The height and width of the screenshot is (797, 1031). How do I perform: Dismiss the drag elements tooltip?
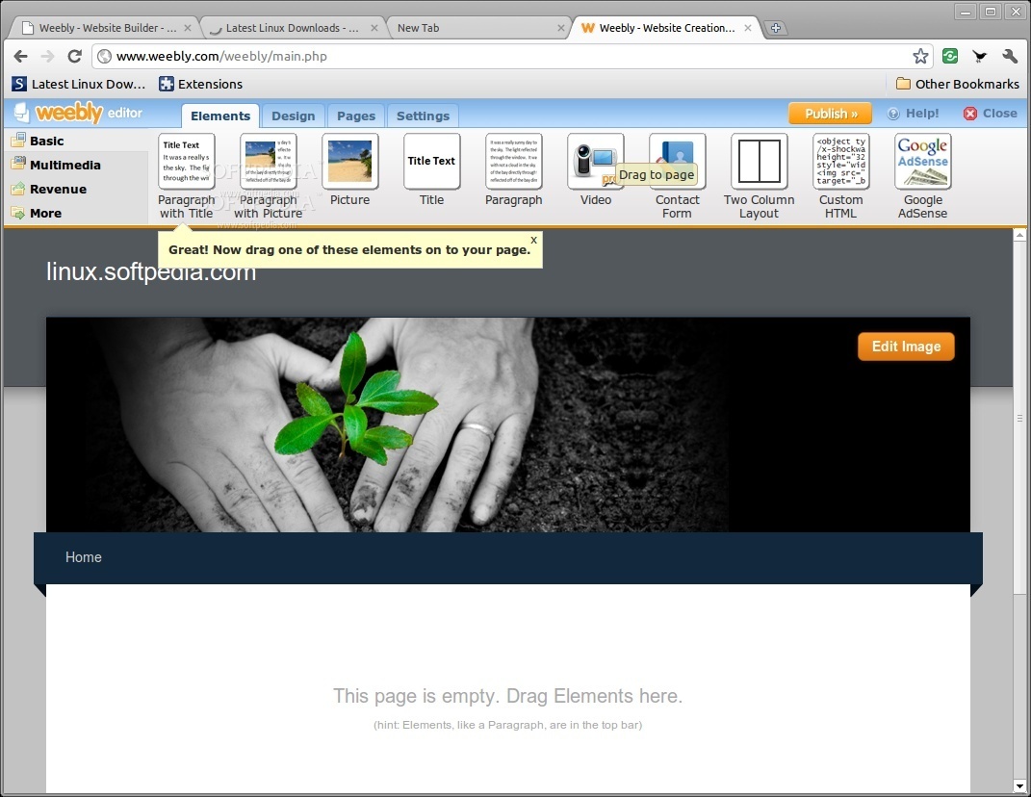[x=532, y=240]
